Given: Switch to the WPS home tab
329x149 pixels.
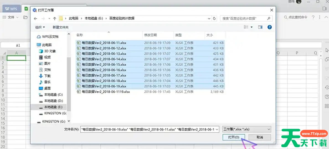Looking at the screenshot, I should tap(12, 9).
